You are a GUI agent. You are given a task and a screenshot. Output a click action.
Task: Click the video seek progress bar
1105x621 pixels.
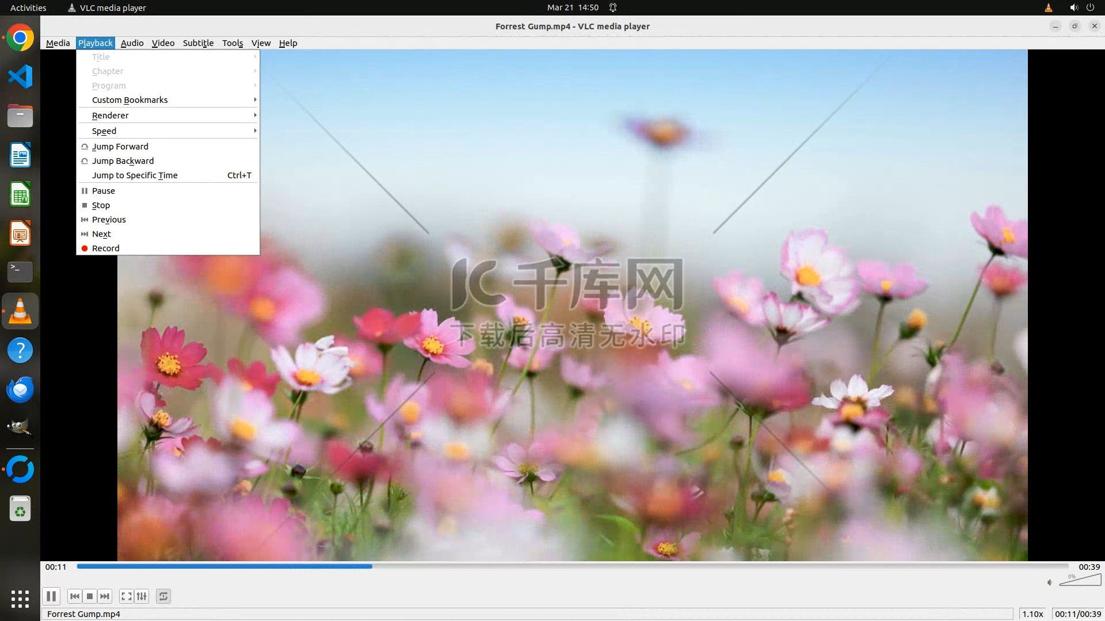coord(572,566)
